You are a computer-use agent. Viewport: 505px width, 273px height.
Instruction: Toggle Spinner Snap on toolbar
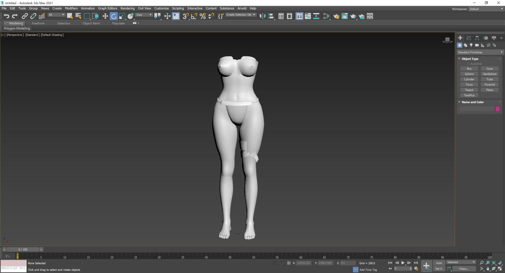click(x=211, y=16)
